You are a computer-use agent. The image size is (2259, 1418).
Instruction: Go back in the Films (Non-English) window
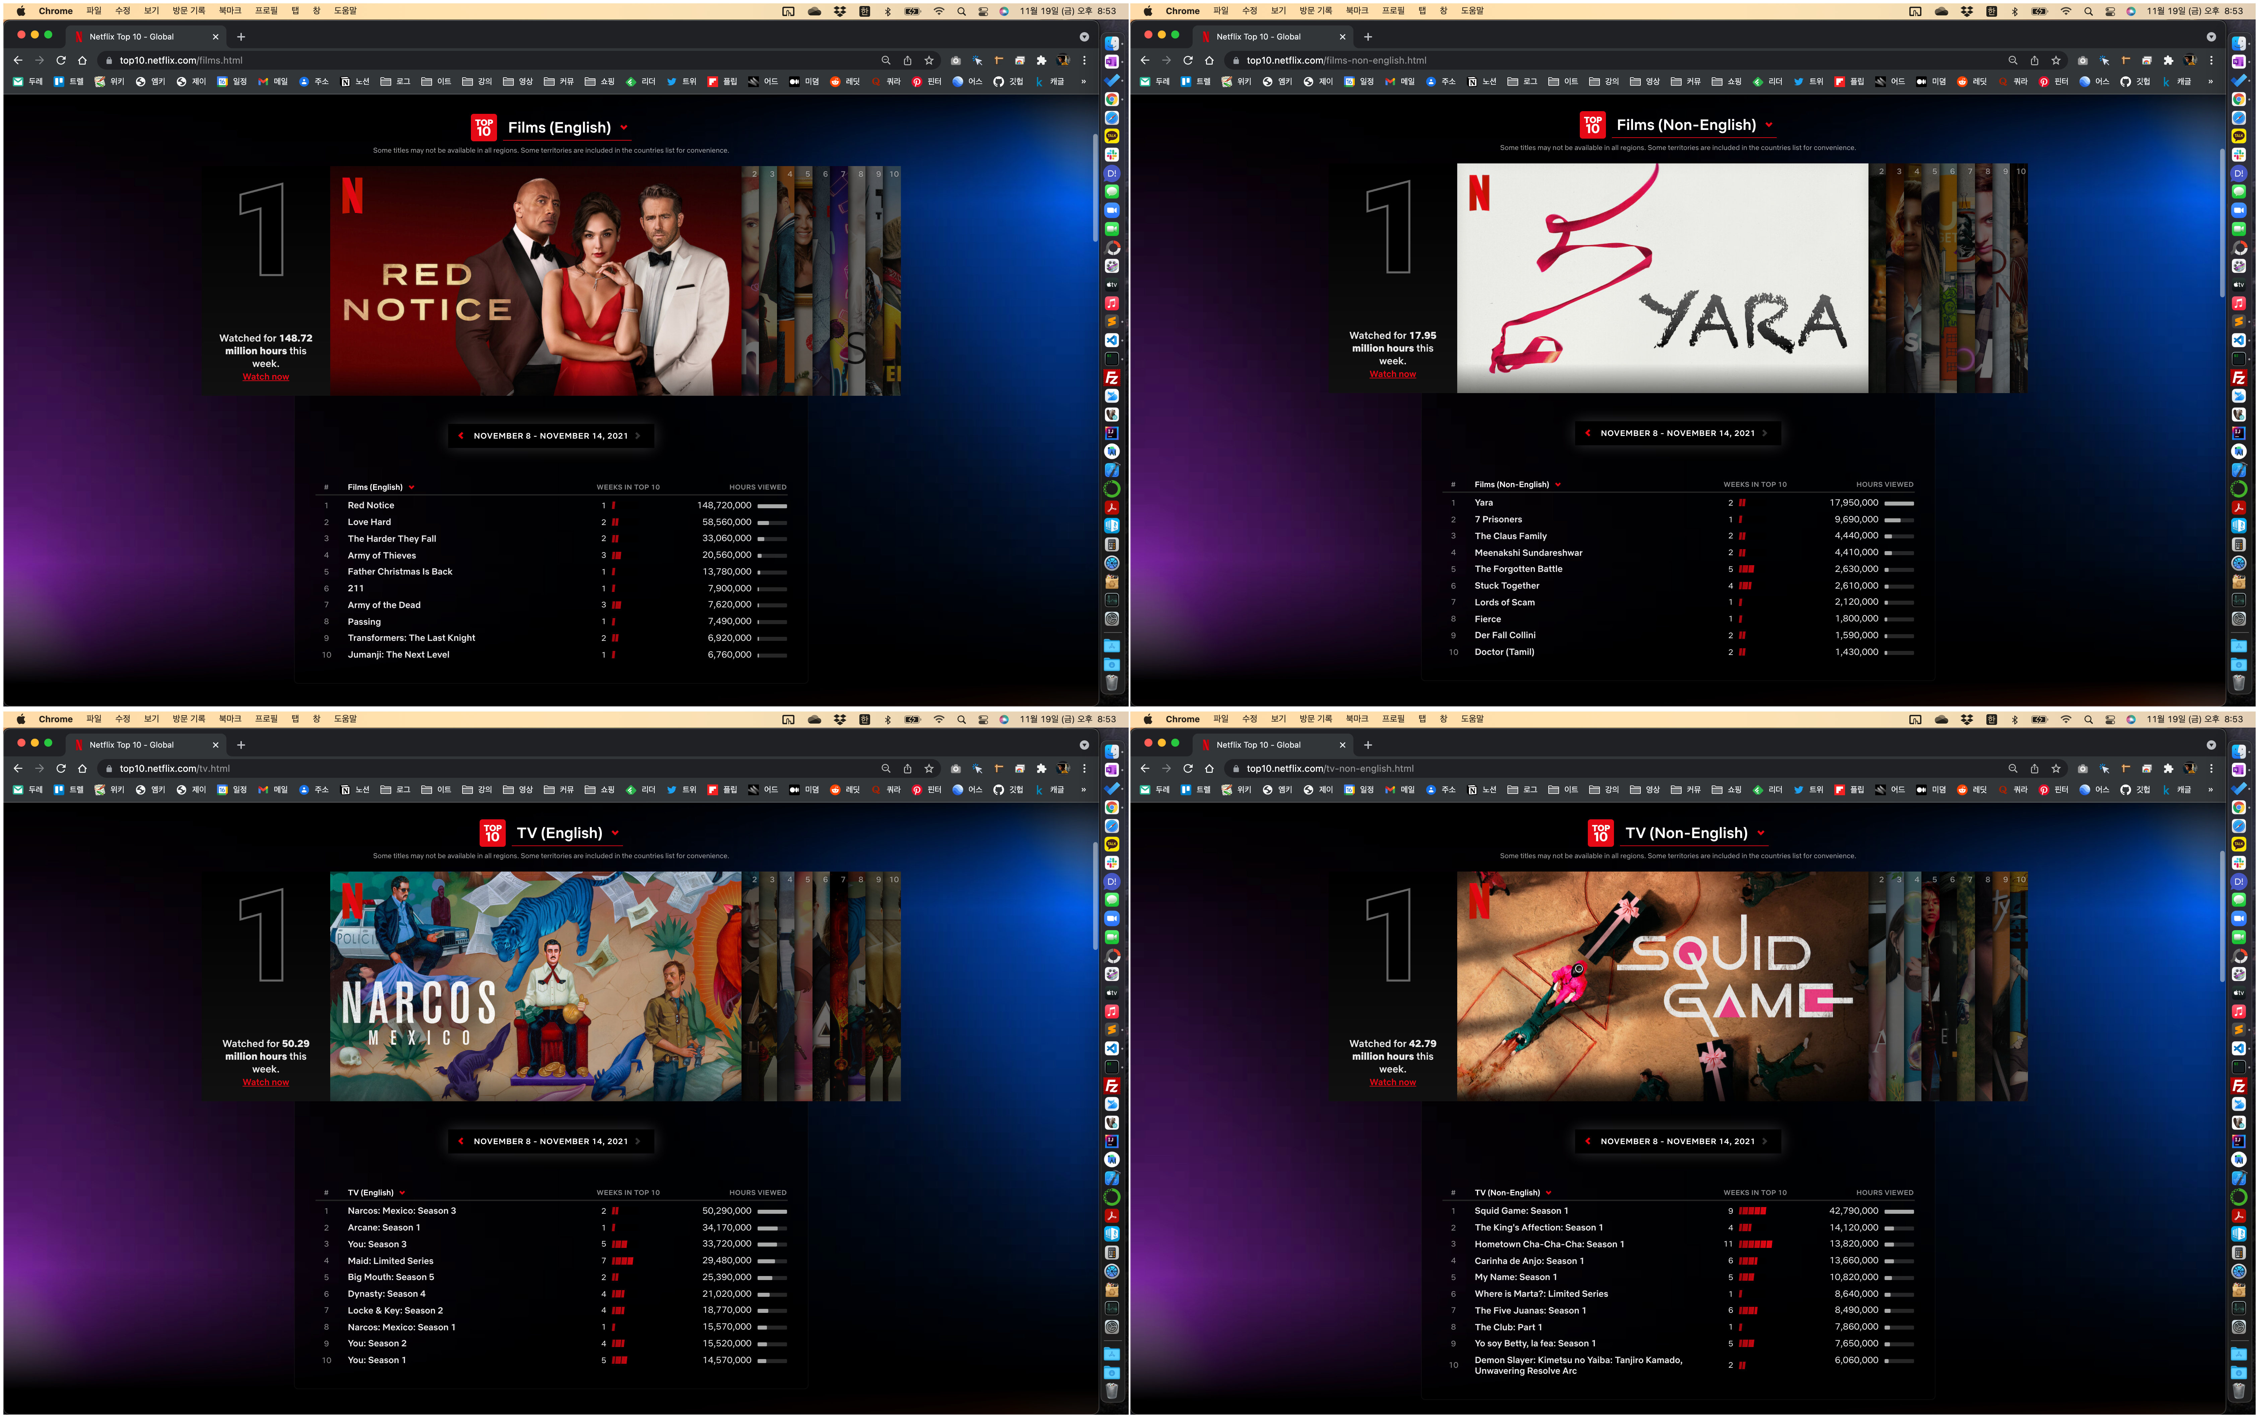tap(1144, 60)
